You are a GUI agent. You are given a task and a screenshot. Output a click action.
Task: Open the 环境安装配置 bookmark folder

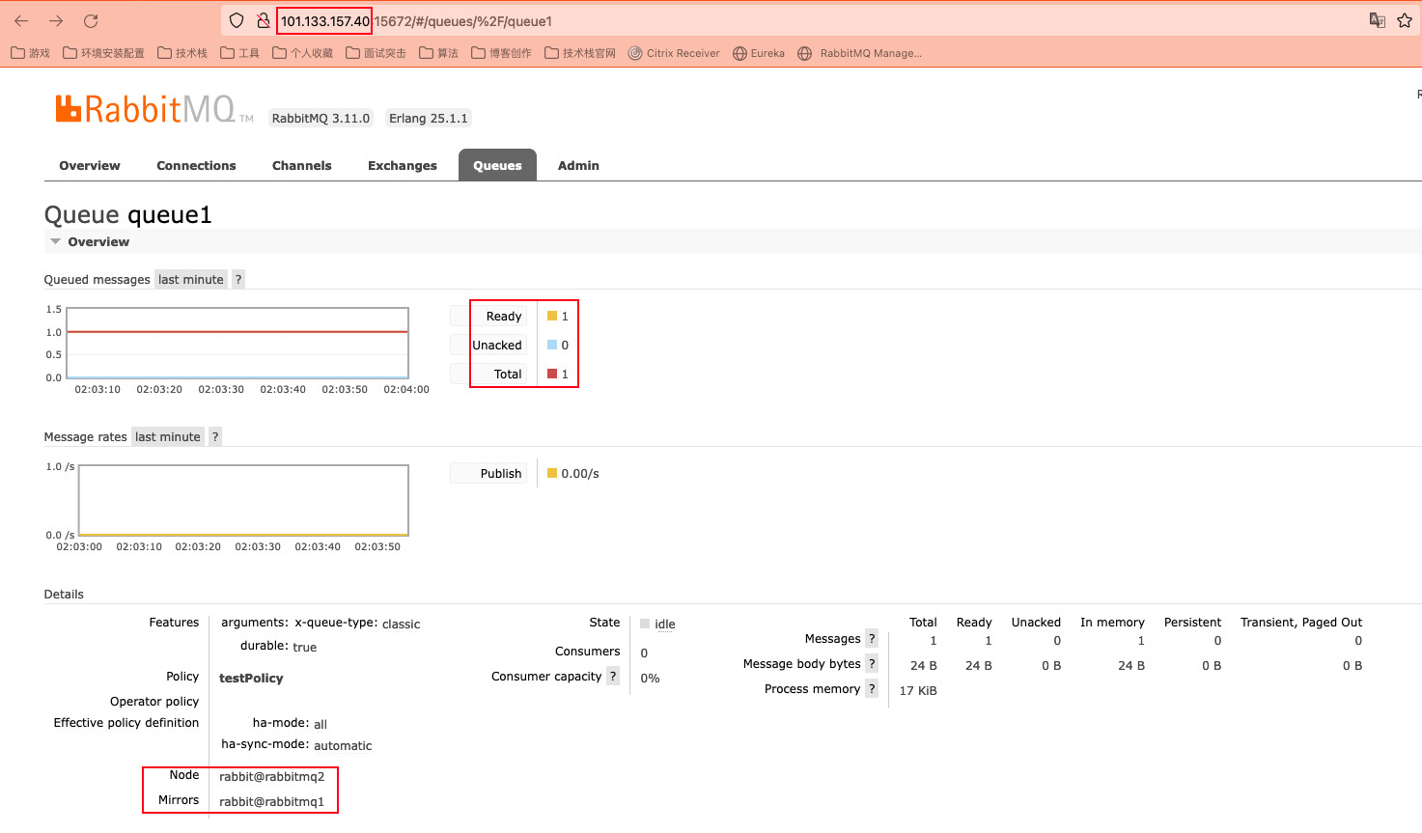pyautogui.click(x=103, y=53)
